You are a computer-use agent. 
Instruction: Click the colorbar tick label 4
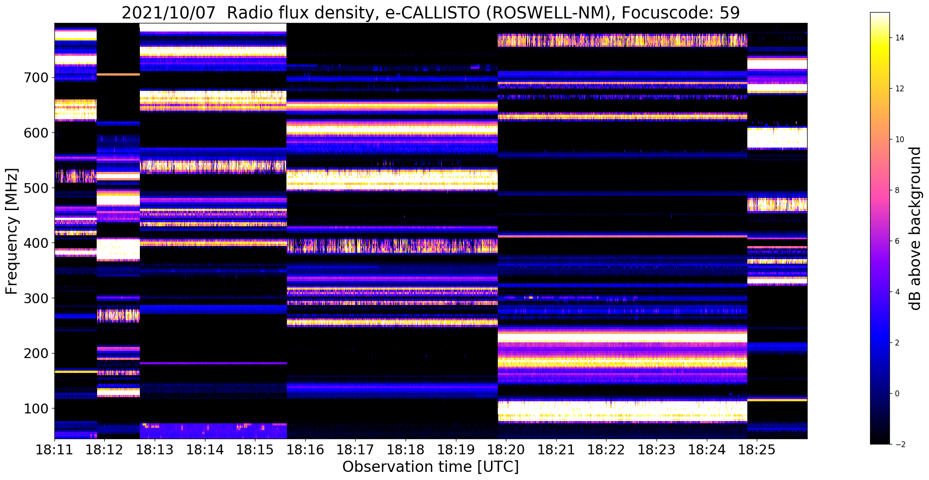click(898, 292)
